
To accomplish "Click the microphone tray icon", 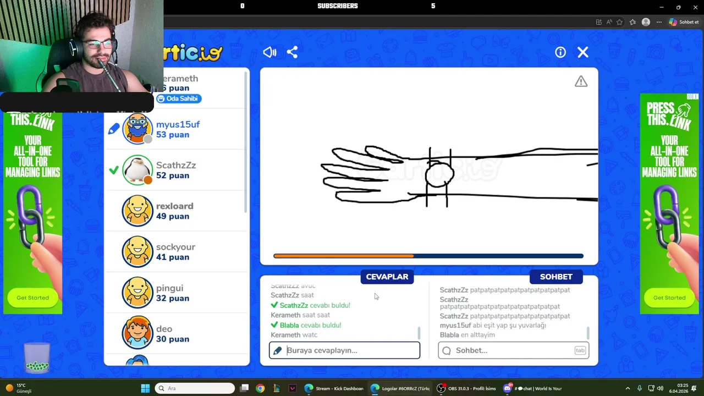I will coord(639,388).
